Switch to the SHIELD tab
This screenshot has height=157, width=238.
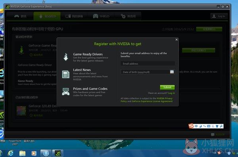[101, 16]
